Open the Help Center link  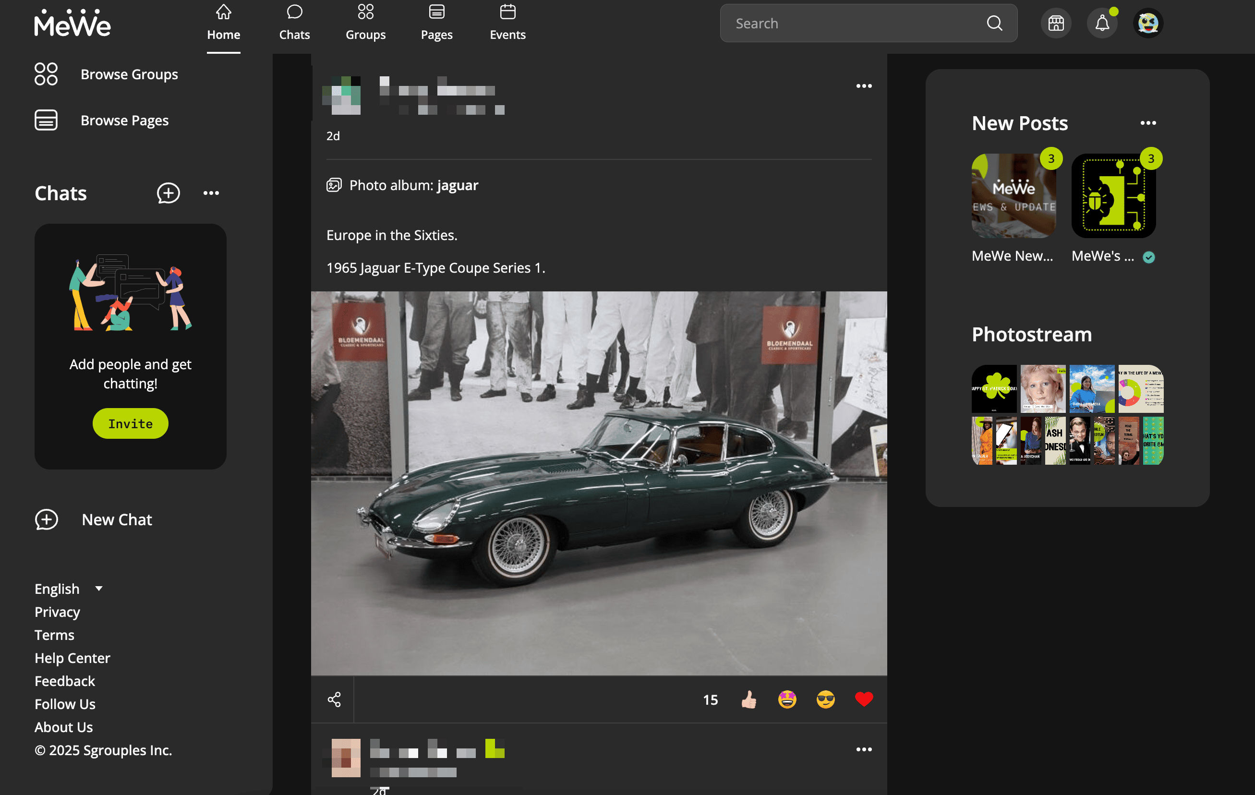72,658
